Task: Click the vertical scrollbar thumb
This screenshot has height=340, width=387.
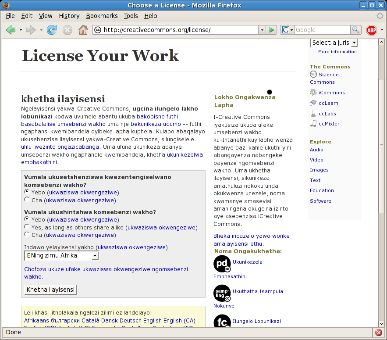Action: pyautogui.click(x=381, y=146)
